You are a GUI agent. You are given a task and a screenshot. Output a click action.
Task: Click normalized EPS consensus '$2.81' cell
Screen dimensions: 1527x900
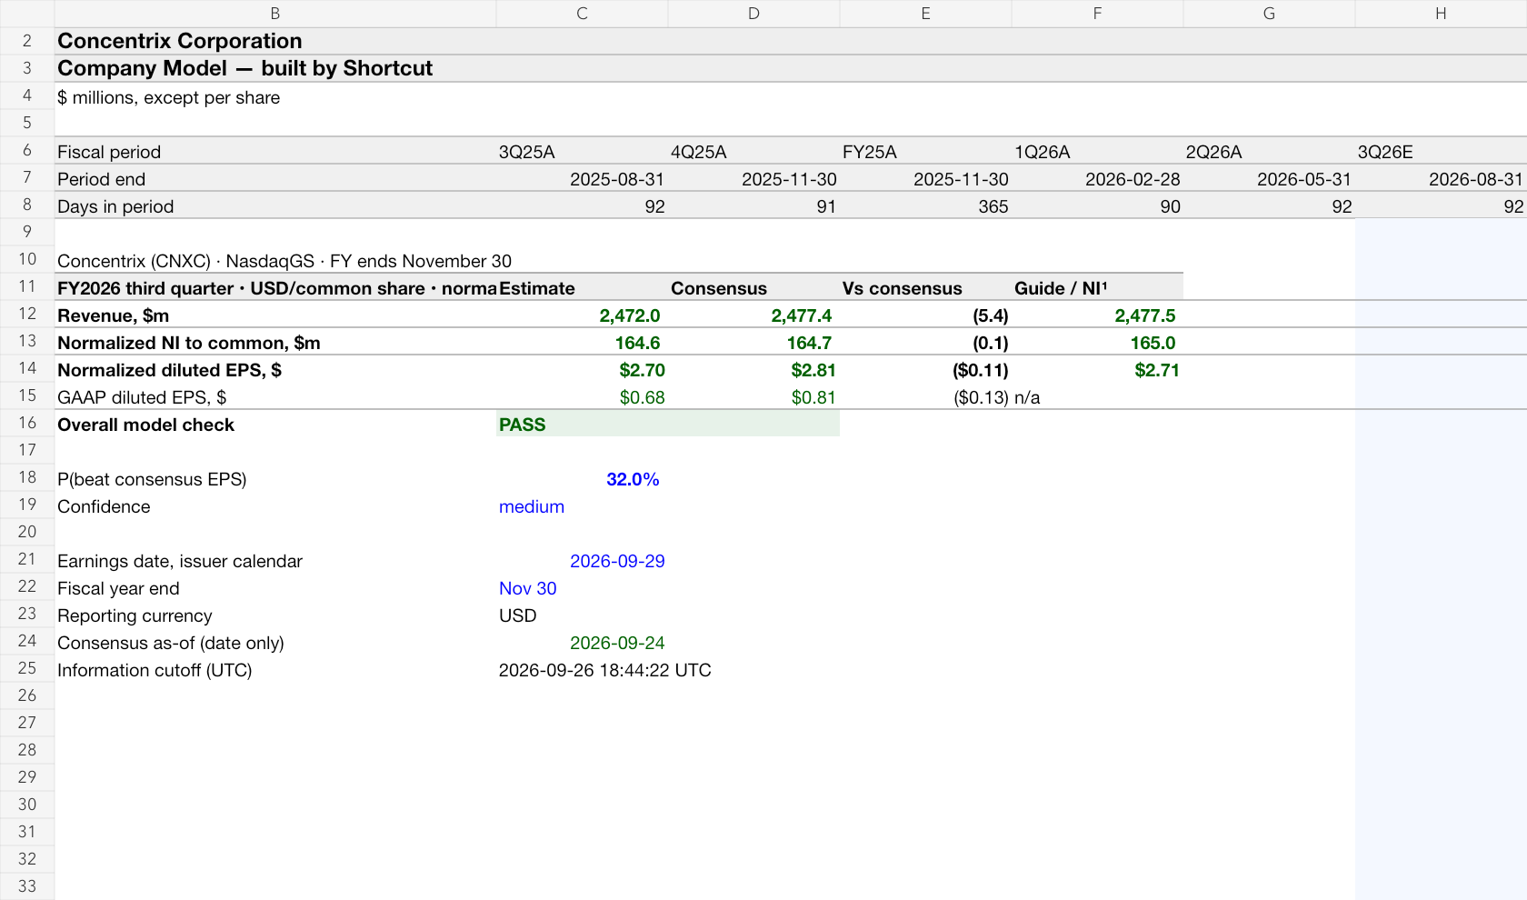click(x=754, y=369)
